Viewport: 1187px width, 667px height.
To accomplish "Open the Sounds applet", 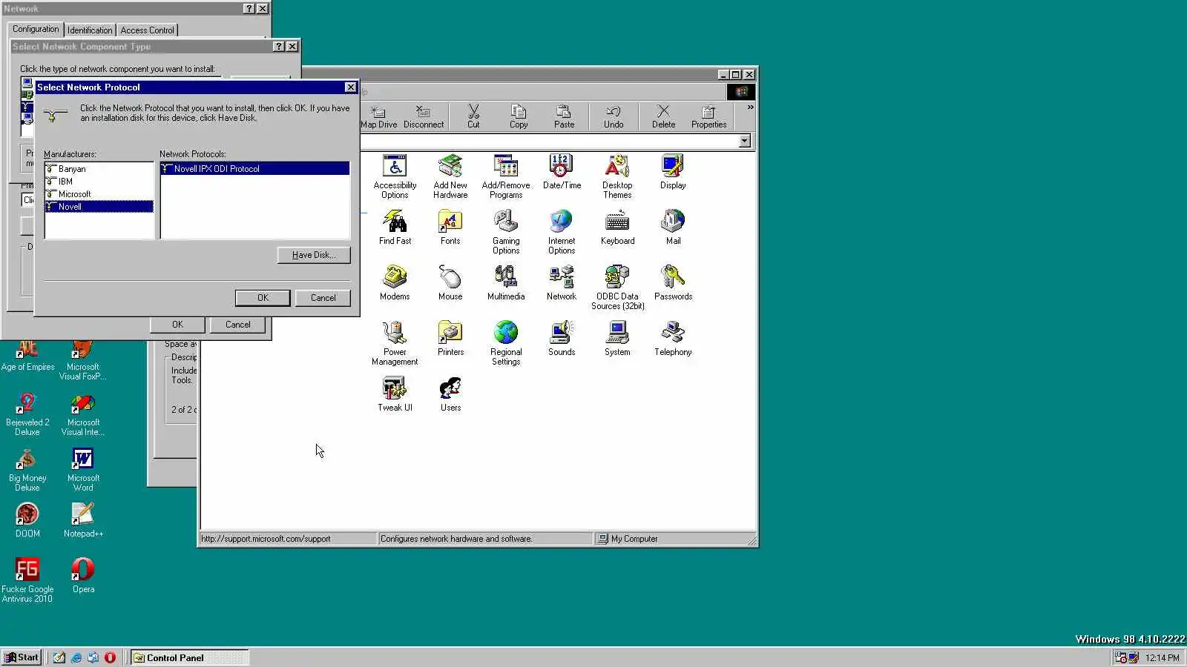I will (562, 338).
